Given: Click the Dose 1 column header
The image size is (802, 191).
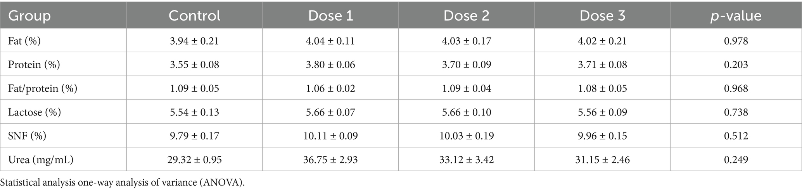Looking at the screenshot, I should click(x=330, y=16).
